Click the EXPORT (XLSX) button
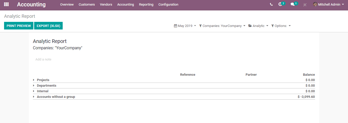348x123 pixels. (x=48, y=26)
